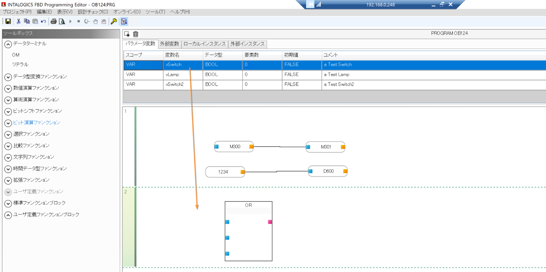Select the xLamp variable name cell
This screenshot has height=272, width=546.
tap(183, 75)
